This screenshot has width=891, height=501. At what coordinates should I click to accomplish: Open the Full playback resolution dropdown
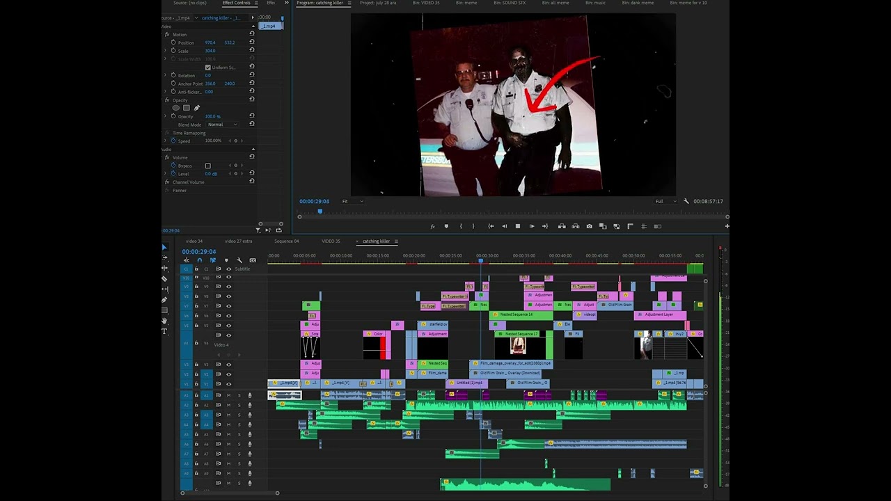pyautogui.click(x=665, y=201)
